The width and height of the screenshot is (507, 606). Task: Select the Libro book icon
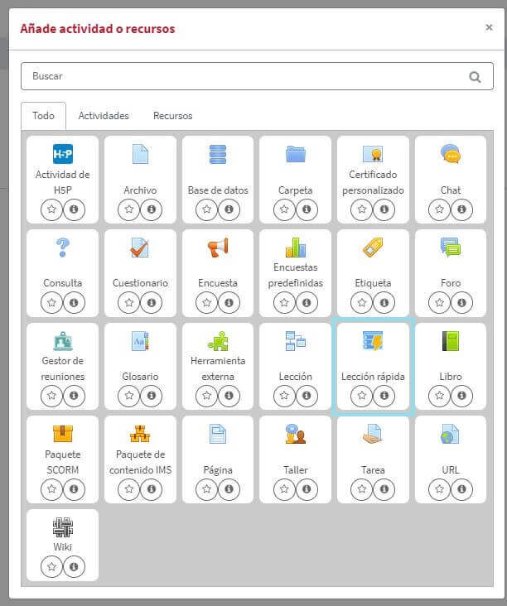point(451,341)
